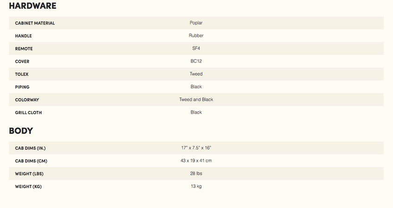Click the 43 x 19 x 41 cm value
The height and width of the screenshot is (208, 393).
click(x=196, y=160)
